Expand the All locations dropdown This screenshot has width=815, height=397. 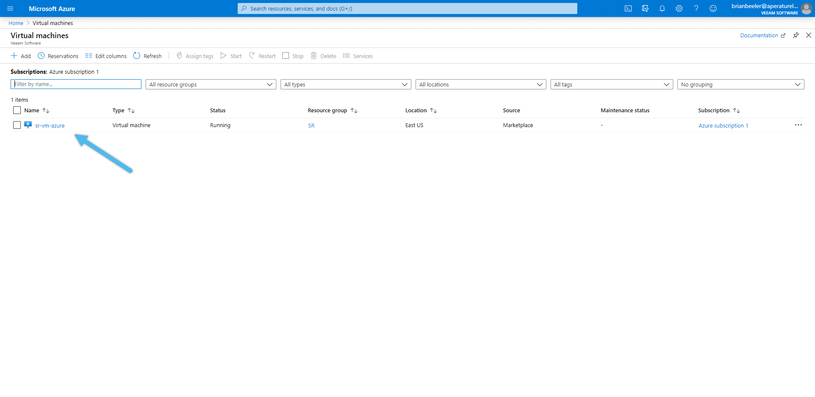click(481, 84)
